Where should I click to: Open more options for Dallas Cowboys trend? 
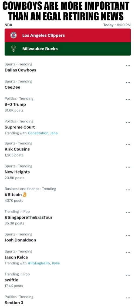[128, 65]
